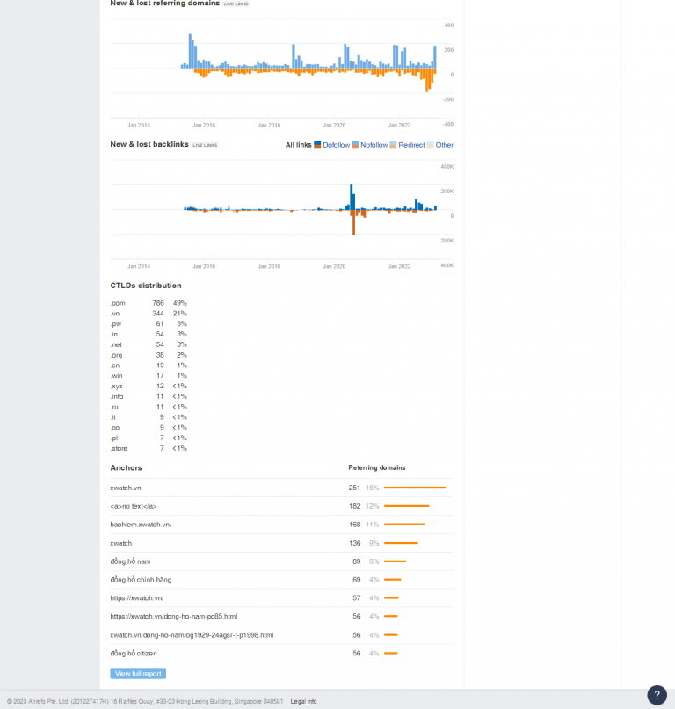This screenshot has height=709, width=675.
Task: Click the Nofollow light blue legend square
Action: coord(355,145)
